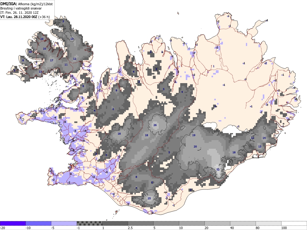Click the map value '17' in the Westfjords
The height and width of the screenshot is (230, 307).
click(52, 60)
